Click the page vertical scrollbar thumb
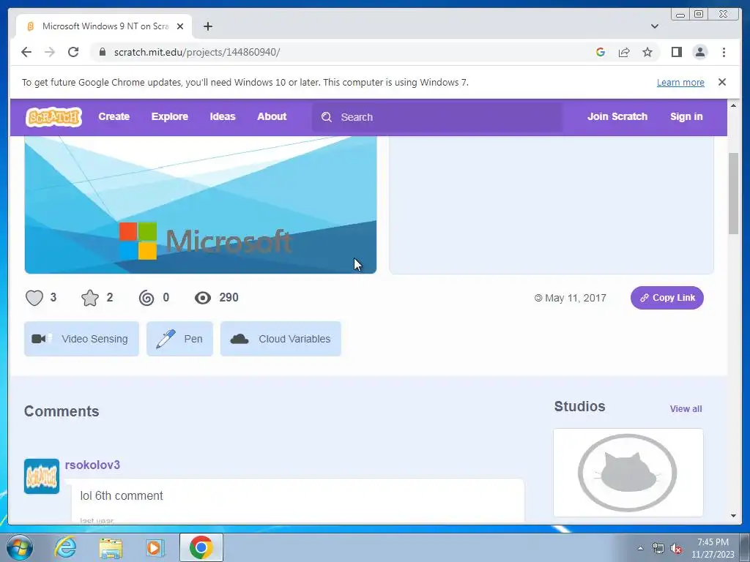The image size is (750, 562). point(734,193)
